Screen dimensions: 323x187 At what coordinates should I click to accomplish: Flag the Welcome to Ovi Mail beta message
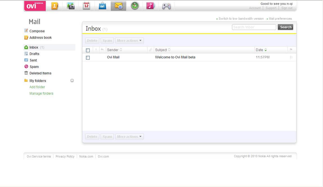point(291,57)
